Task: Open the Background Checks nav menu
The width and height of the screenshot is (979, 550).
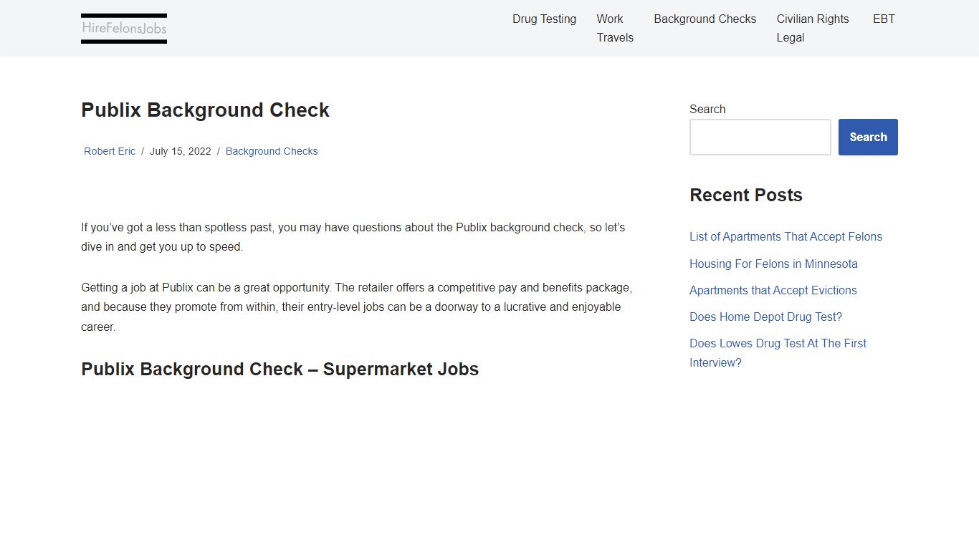Action: 705,19
